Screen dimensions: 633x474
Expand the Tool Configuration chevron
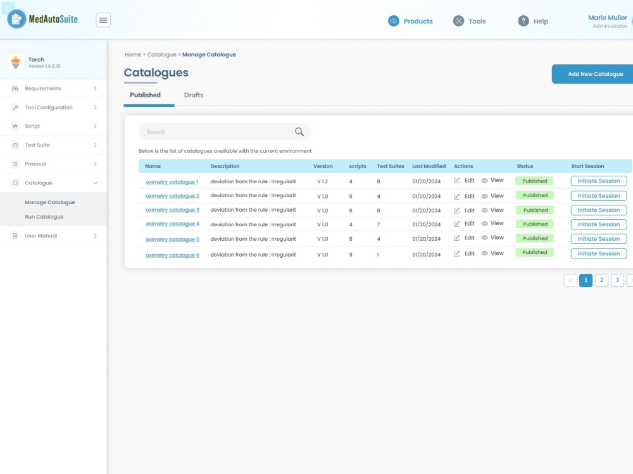pos(96,107)
